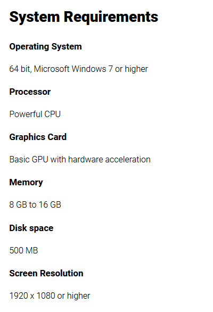Click the System Requirements heading
The width and height of the screenshot is (213, 312).
[x=84, y=18]
